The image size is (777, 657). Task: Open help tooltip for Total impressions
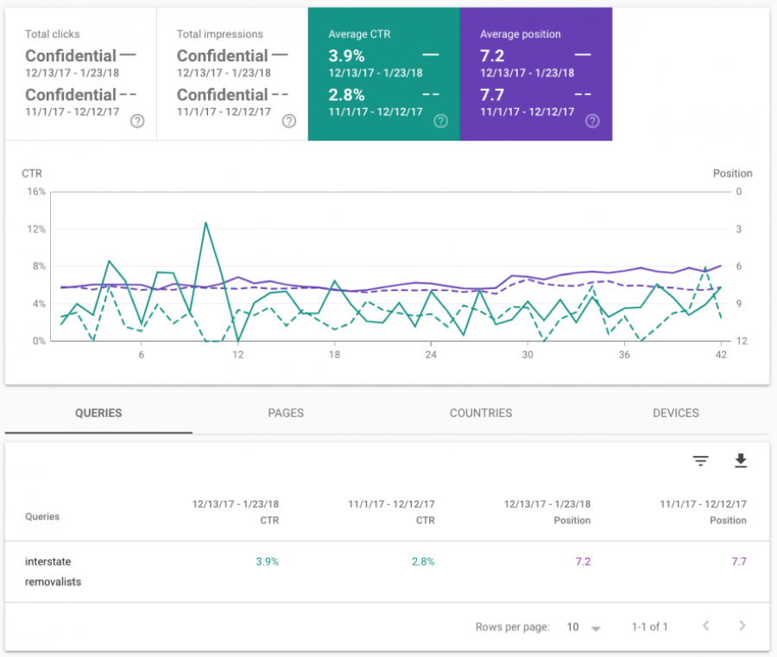click(288, 122)
